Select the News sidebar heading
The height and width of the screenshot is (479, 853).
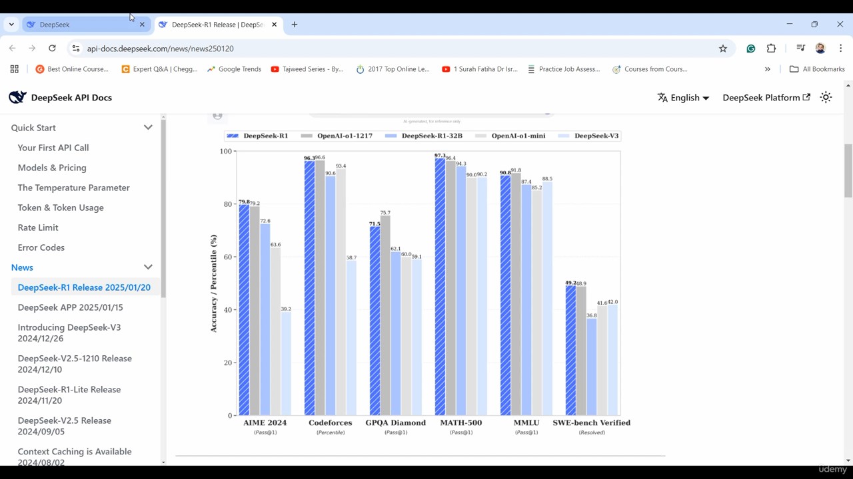[22, 267]
